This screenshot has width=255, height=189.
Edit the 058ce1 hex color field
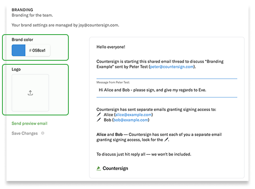pos(37,50)
